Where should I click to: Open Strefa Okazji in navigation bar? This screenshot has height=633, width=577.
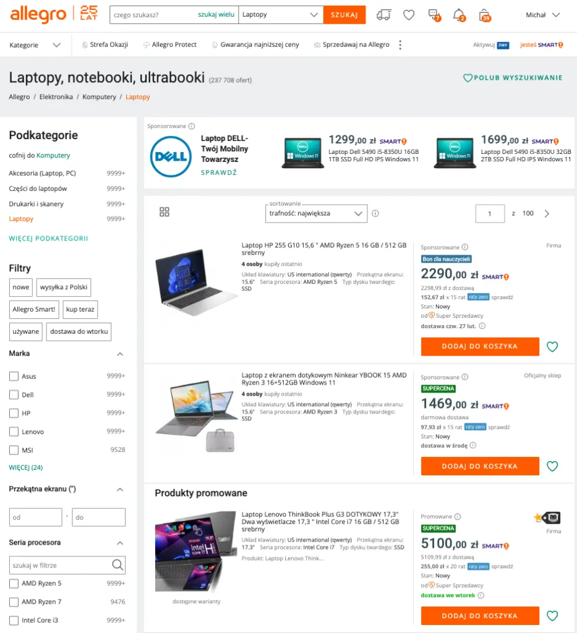105,45
